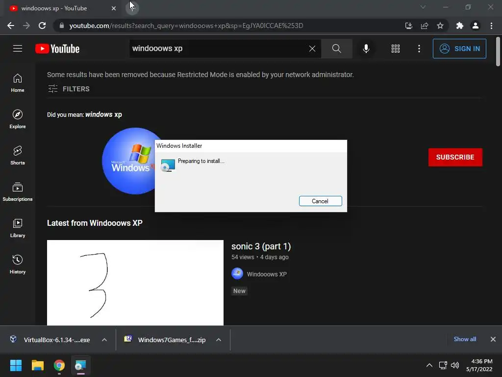Click Cancel in Windows Installer dialog
The image size is (502, 377).
coord(320,201)
